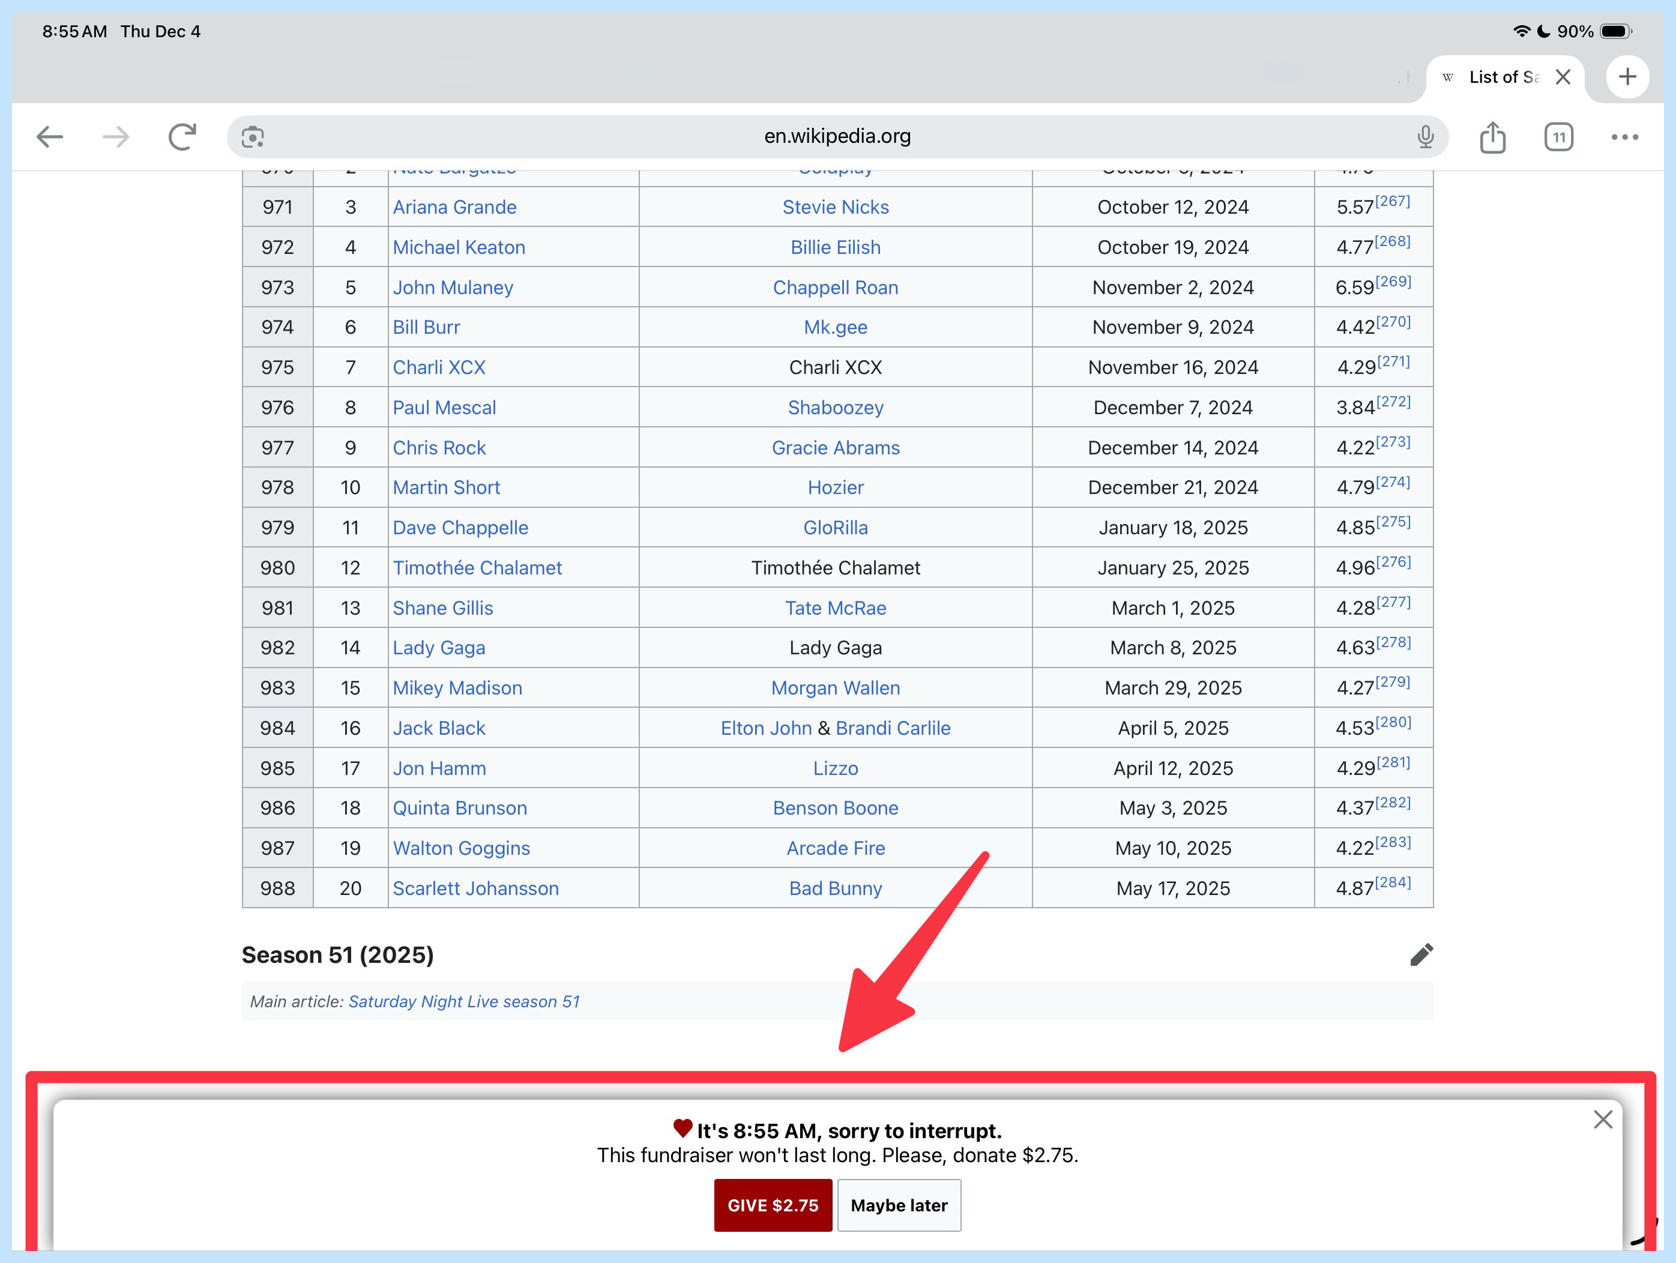Open the three-dot browser menu
Screen dimensions: 1676x1263
pos(1624,137)
